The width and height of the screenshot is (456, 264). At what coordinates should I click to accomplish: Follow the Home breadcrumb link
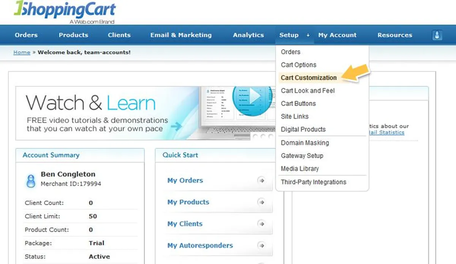[22, 52]
